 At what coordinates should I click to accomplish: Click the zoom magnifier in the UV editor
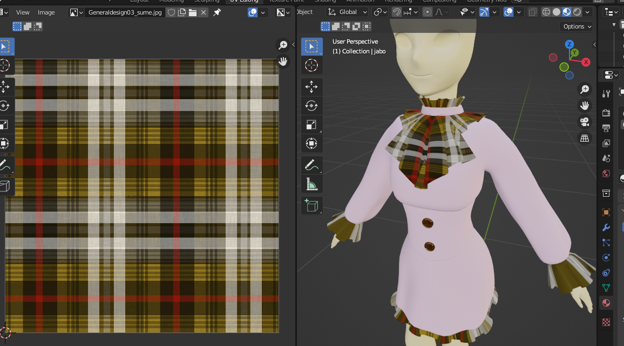pos(283,45)
